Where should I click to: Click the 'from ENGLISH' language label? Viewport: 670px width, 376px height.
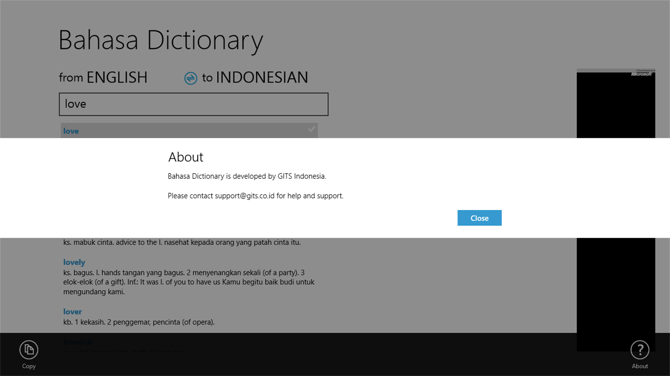coord(103,77)
